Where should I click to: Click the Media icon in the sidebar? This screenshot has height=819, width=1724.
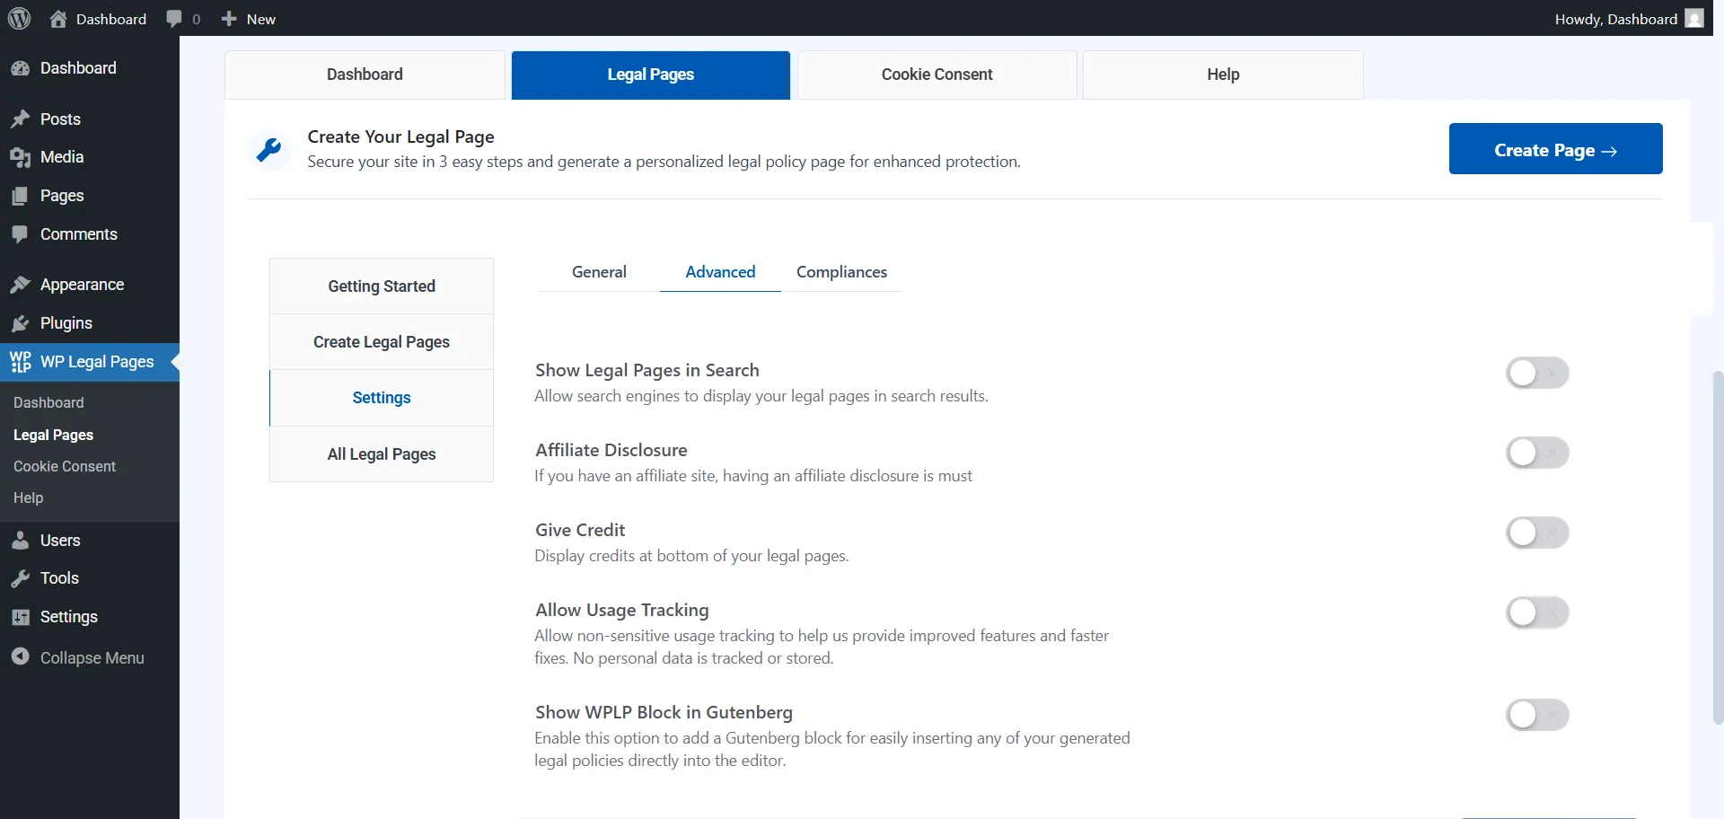pos(21,157)
